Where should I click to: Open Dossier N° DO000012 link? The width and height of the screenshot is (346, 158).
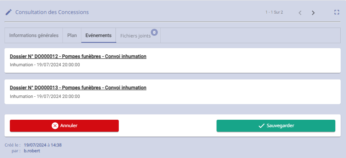[78, 56]
